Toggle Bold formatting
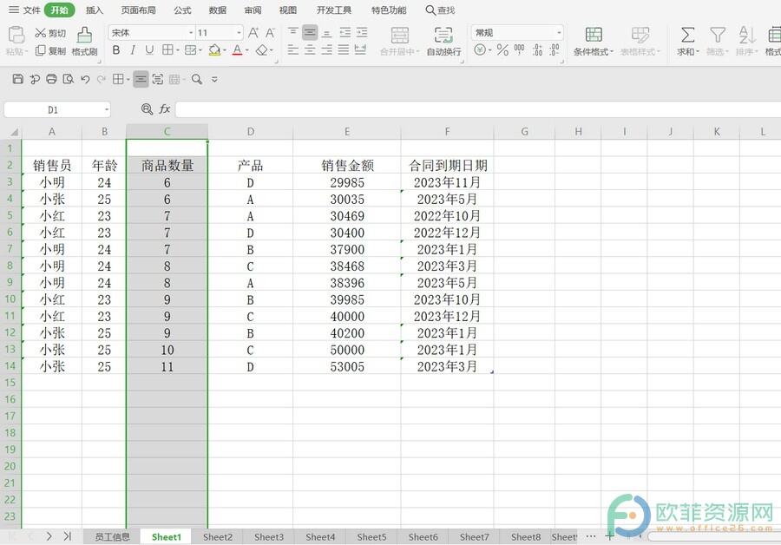 tap(115, 49)
